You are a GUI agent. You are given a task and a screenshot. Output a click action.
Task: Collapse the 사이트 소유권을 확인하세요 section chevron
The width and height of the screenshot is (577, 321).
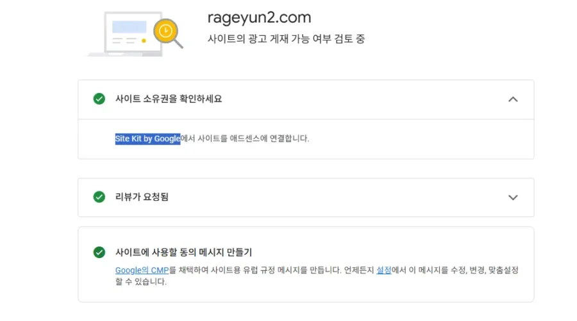(x=513, y=99)
